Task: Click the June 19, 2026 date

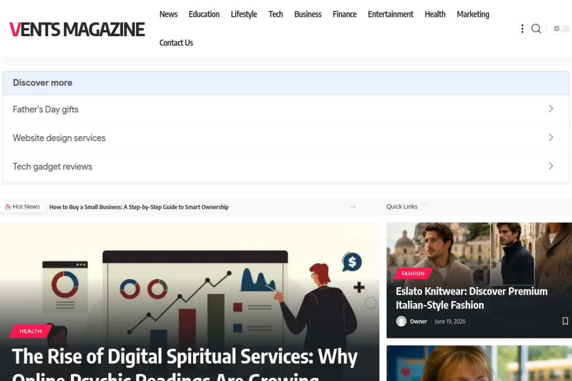Action: pos(450,321)
